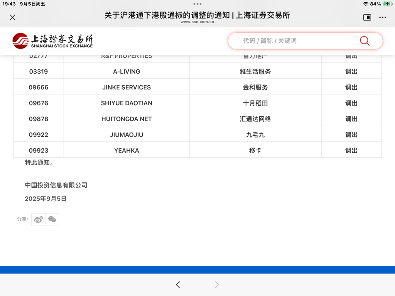
Task: Select the JINKE SERVICES cell
Action: point(127,87)
